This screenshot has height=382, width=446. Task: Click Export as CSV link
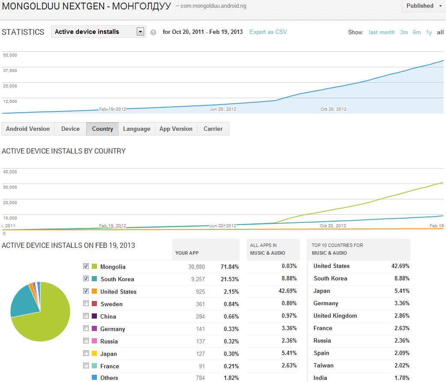click(268, 32)
